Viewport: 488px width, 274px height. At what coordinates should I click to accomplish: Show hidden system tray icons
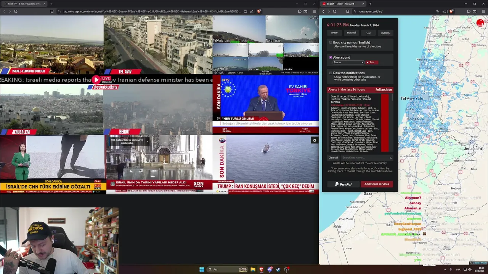coord(445,269)
